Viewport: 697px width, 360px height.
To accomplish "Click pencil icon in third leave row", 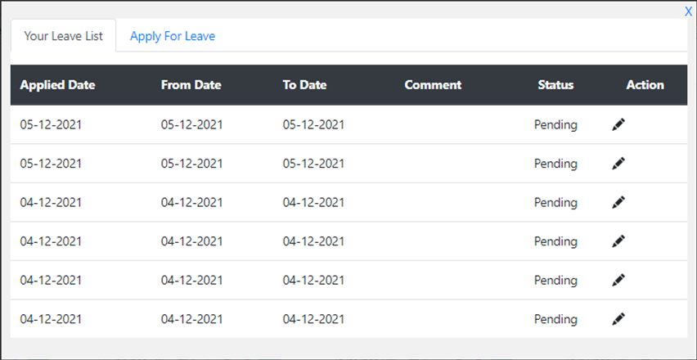I will (618, 202).
